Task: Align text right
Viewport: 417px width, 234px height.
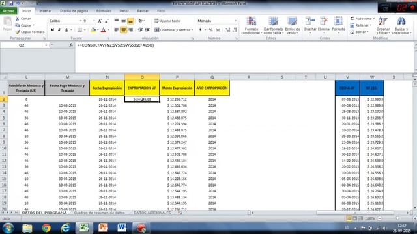Action: point(130,30)
